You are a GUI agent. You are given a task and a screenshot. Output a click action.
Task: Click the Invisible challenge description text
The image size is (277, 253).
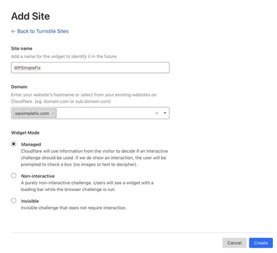(74, 208)
